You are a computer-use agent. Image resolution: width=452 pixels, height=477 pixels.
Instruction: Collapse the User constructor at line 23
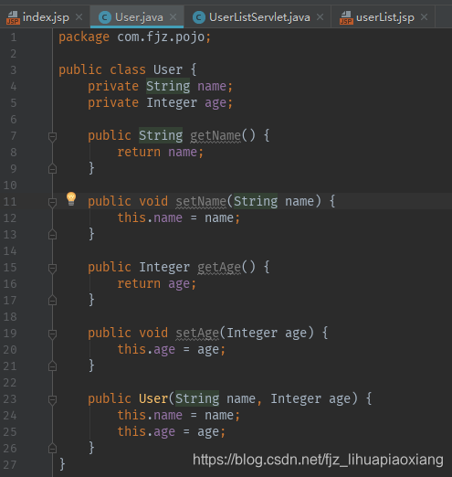point(52,400)
